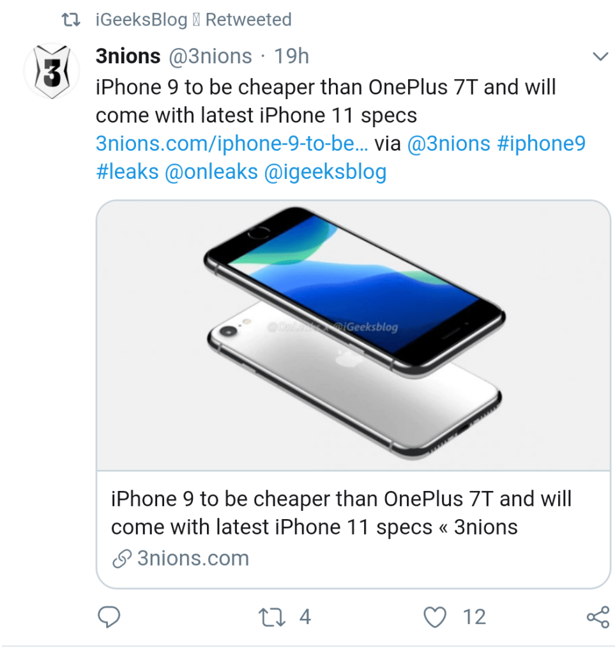
Task: Open the iGeeksBlog Retweeted label
Action: tap(193, 20)
